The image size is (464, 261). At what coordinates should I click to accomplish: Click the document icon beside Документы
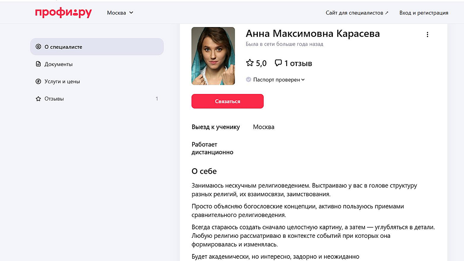[38, 64]
